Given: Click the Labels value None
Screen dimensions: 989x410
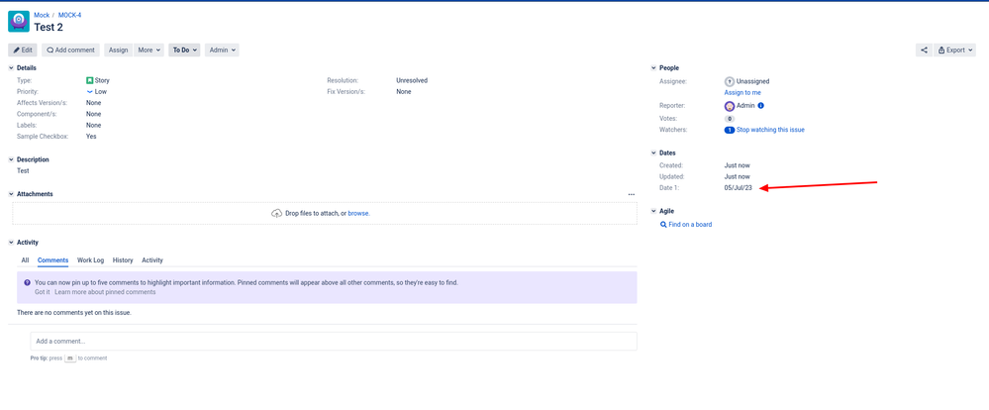Looking at the screenshot, I should 93,125.
